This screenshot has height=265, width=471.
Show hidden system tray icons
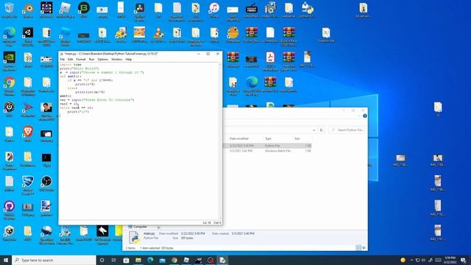tap(411, 260)
